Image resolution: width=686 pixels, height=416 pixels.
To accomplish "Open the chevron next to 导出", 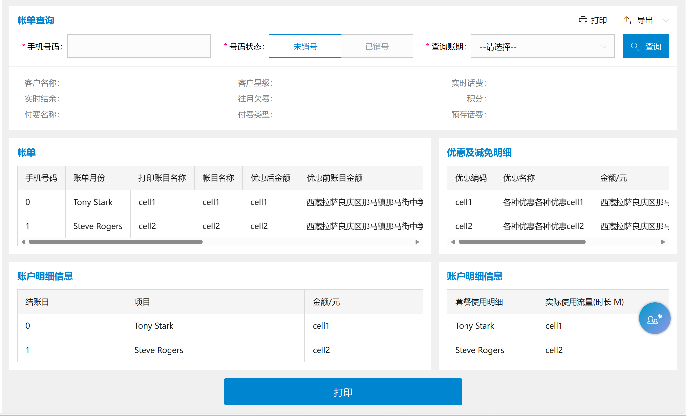I will (666, 20).
